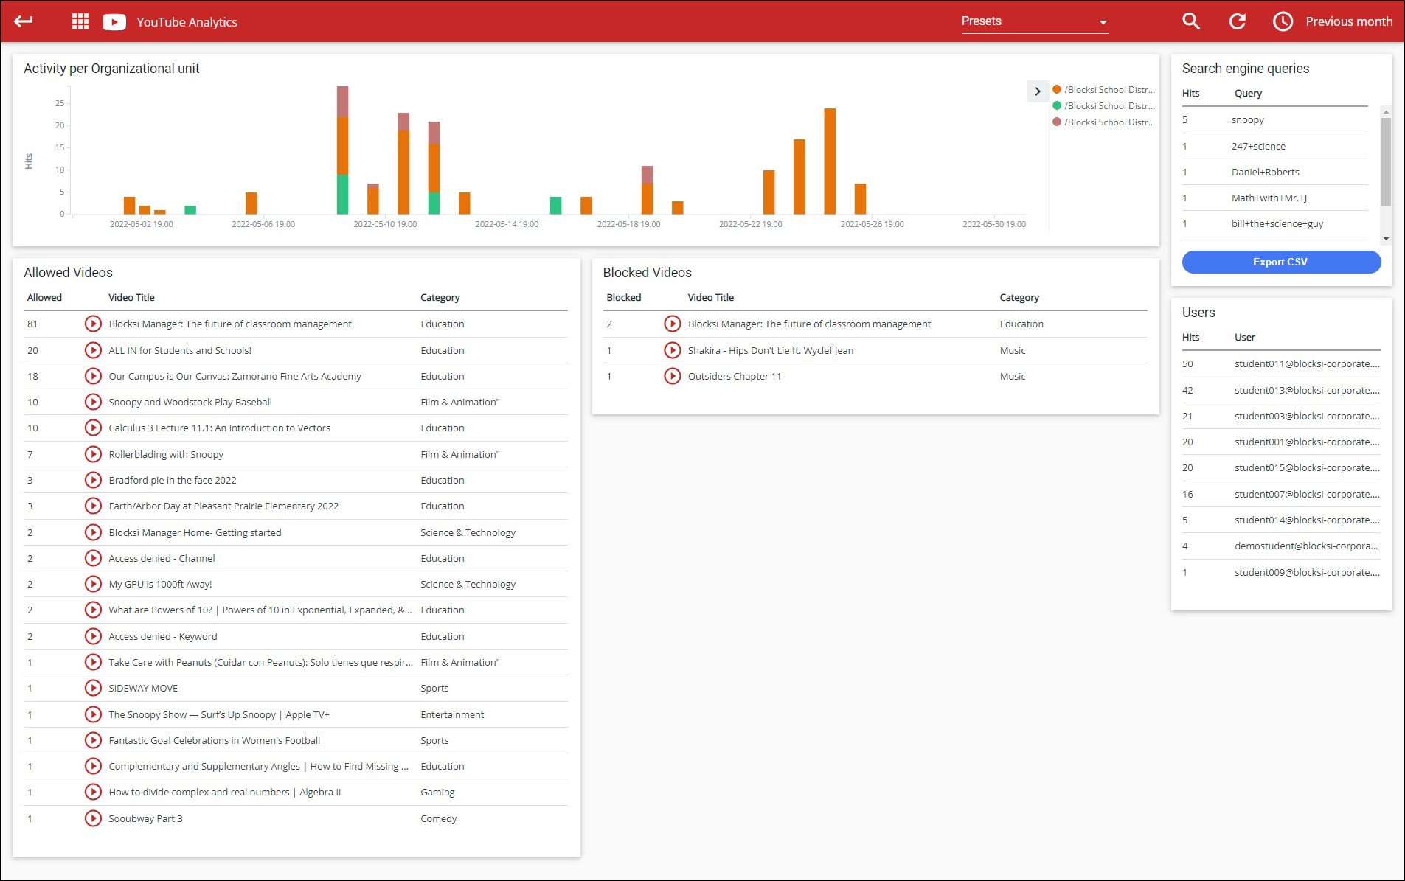Select user student013 with 42 hits
Image resolution: width=1405 pixels, height=881 pixels.
pos(1281,390)
